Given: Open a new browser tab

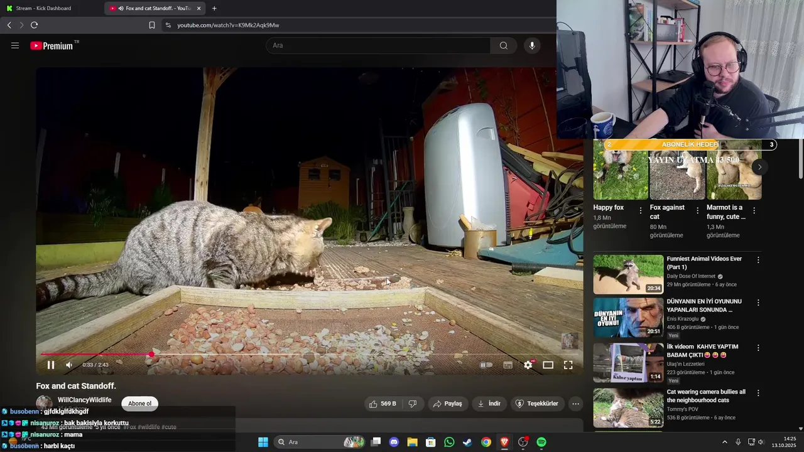Looking at the screenshot, I should [214, 8].
